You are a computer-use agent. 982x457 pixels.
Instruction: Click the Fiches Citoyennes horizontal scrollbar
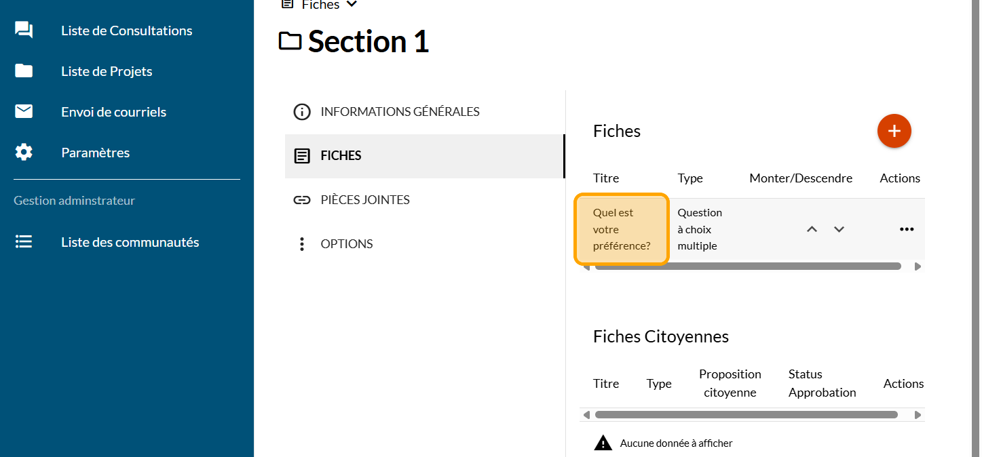click(746, 415)
